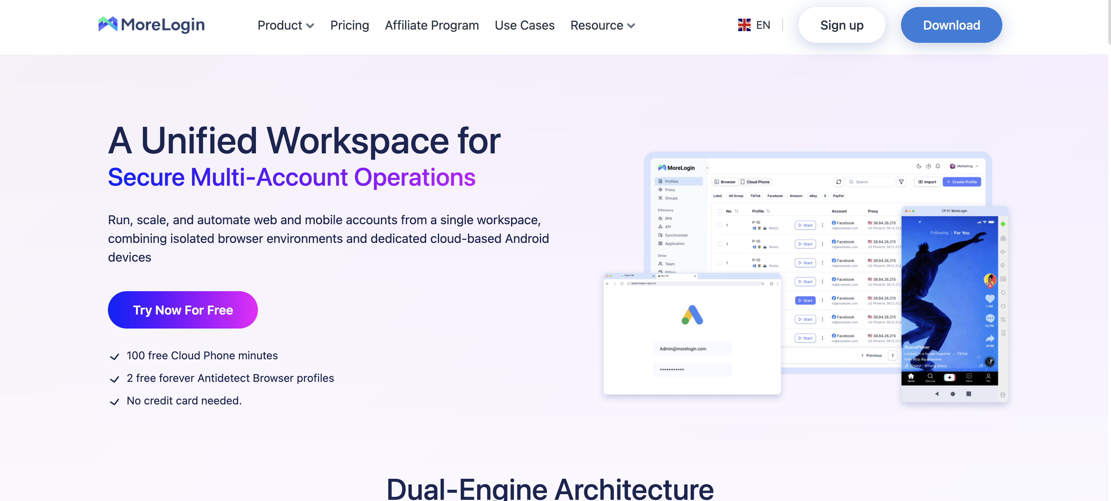Select the Facebook filter tab above the table

click(776, 196)
